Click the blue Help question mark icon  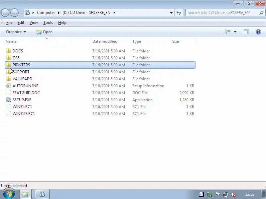click(258, 32)
